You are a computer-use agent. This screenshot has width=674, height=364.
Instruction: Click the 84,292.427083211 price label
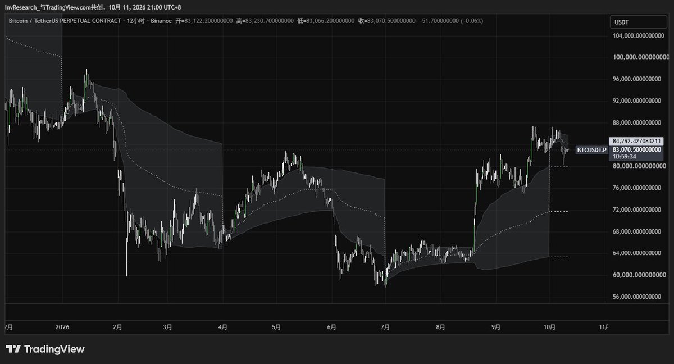[x=637, y=141]
